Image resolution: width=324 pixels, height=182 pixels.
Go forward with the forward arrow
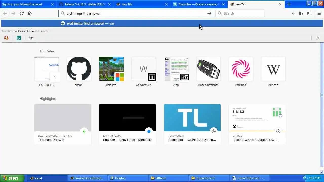point(13,13)
